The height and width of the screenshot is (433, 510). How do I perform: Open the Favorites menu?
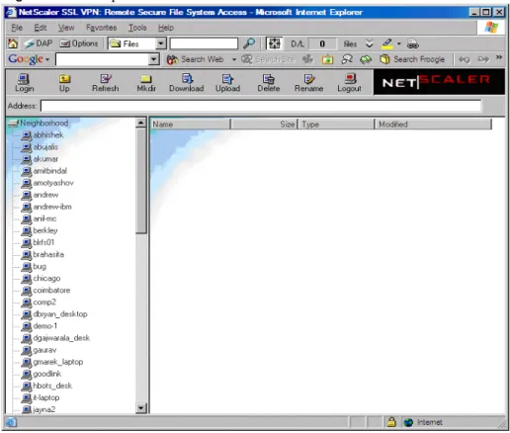(x=102, y=28)
